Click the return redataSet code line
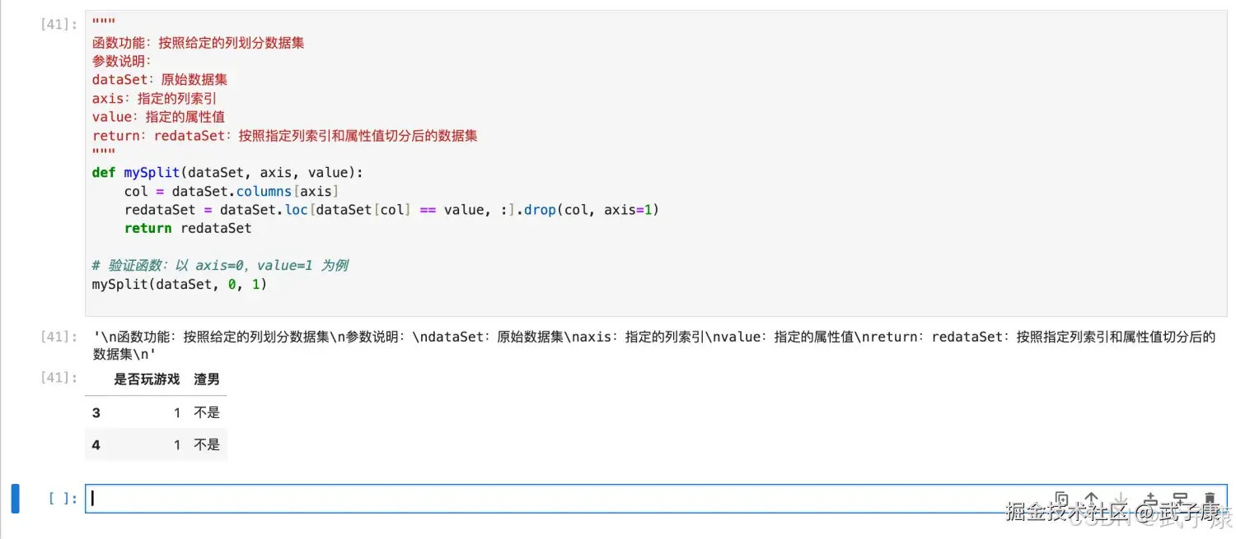 click(188, 228)
